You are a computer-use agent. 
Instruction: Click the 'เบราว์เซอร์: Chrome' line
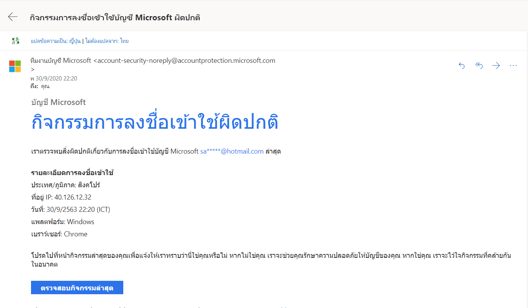[x=59, y=234]
